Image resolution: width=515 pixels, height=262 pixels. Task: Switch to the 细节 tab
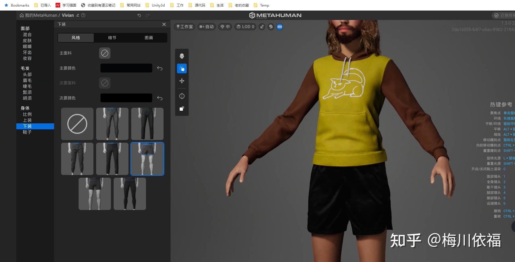point(112,38)
